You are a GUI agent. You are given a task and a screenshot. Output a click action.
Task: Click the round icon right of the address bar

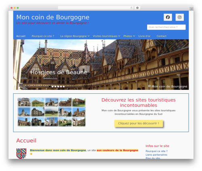137,8
